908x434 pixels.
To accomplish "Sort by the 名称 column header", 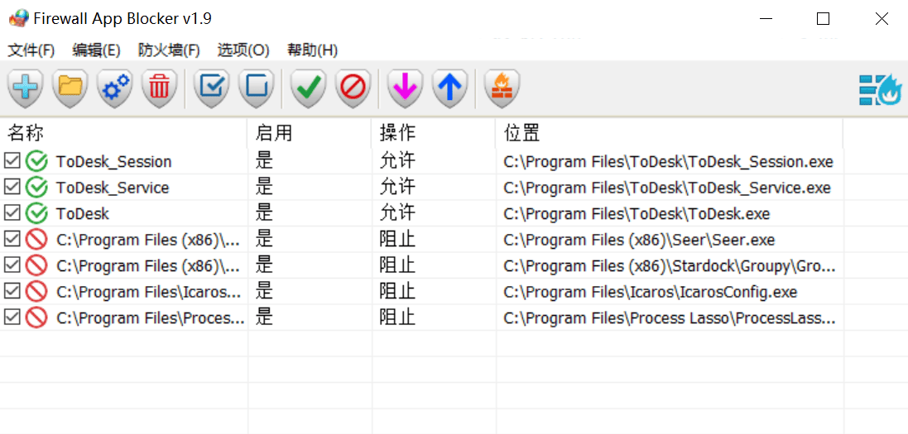I will [x=124, y=134].
